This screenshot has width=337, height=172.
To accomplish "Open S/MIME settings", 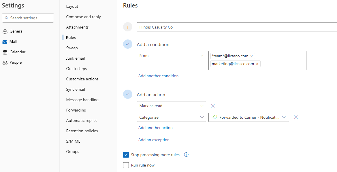I will click(x=73, y=141).
